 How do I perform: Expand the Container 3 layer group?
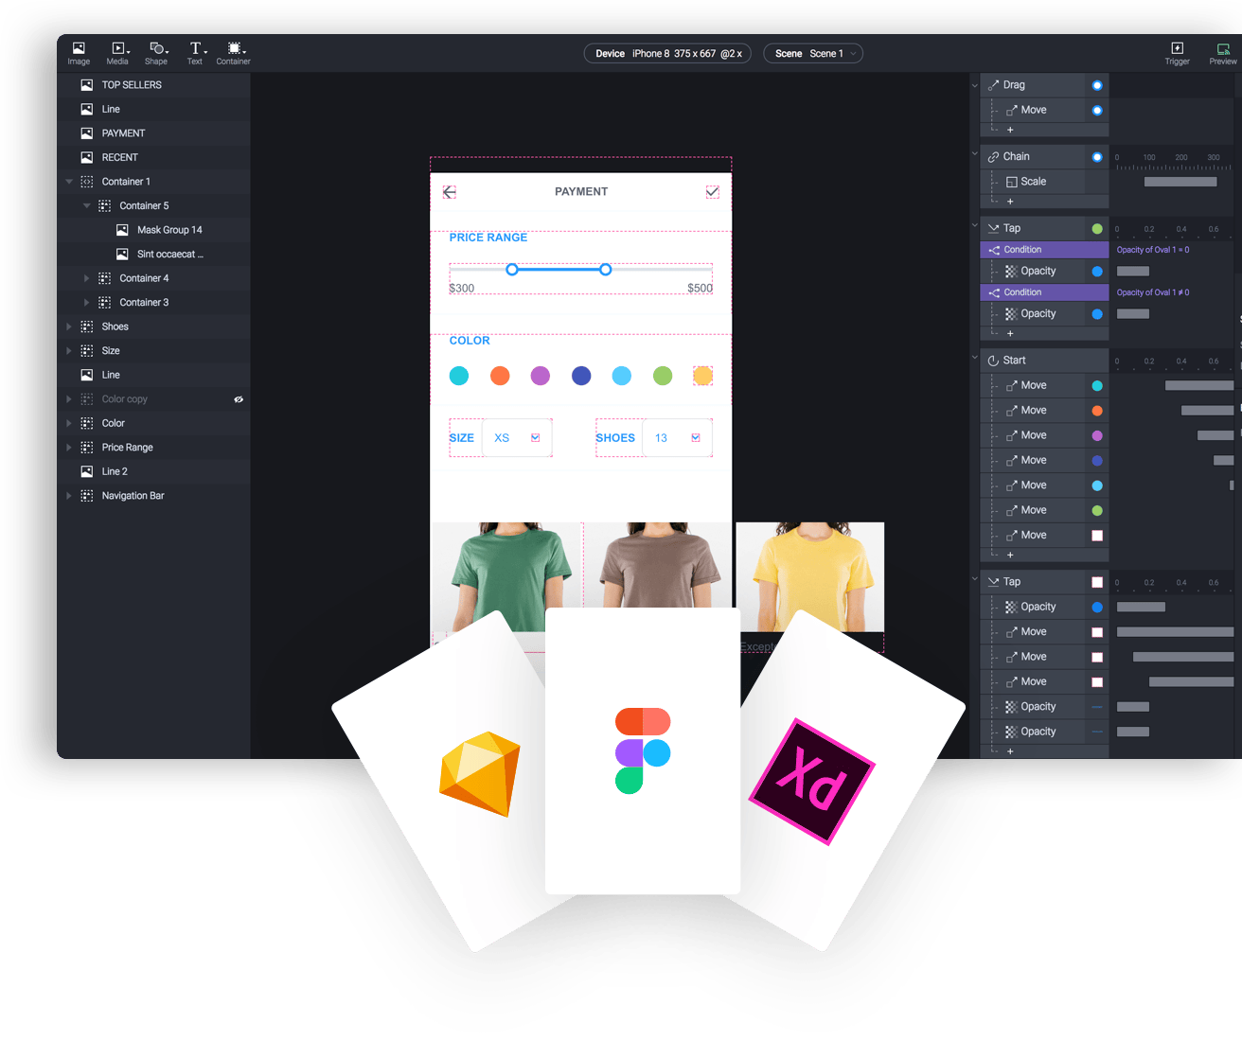pyautogui.click(x=87, y=303)
